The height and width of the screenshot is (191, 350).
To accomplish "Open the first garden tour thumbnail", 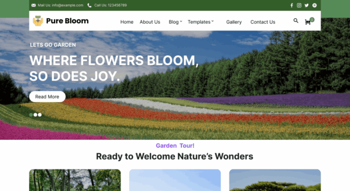I will click(75, 180).
